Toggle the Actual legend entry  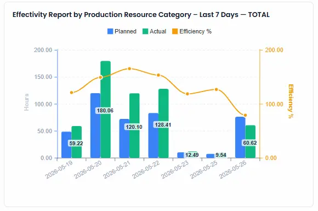point(154,31)
